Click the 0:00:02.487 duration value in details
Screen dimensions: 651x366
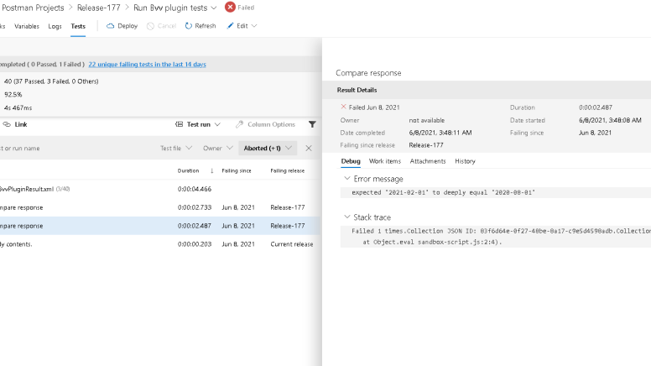click(x=596, y=107)
